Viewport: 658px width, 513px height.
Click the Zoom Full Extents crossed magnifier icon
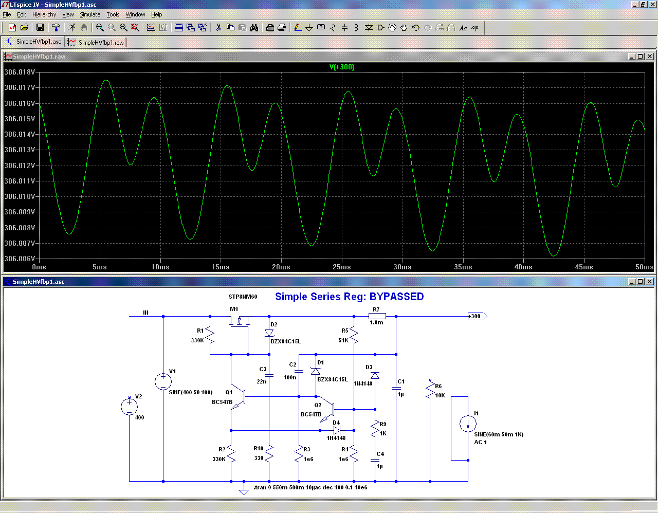(x=135, y=28)
